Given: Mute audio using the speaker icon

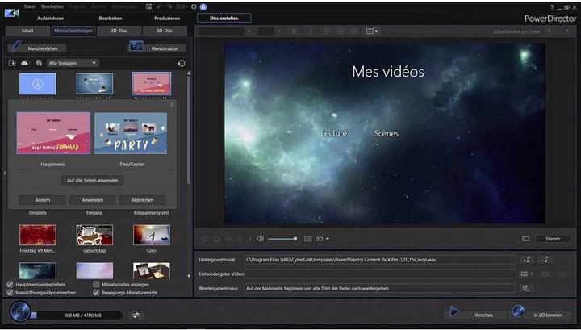Looking at the screenshot, I should pyautogui.click(x=260, y=239).
